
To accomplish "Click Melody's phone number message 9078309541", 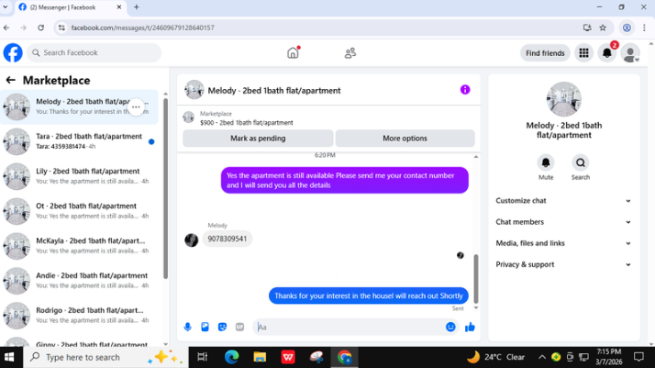I will 228,239.
